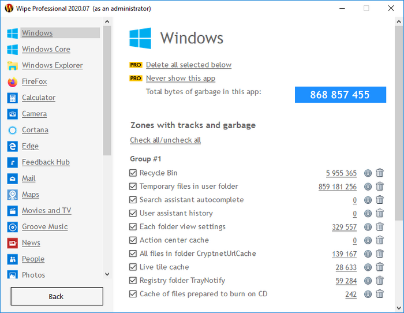Select the Movies and TV icon
404x313 pixels.
coord(12,211)
